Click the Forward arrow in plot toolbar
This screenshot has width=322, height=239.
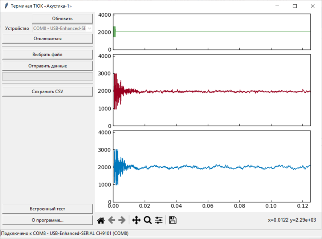coord(122,220)
